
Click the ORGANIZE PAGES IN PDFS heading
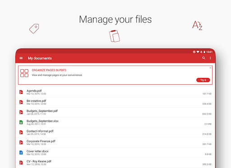[x=49, y=70]
